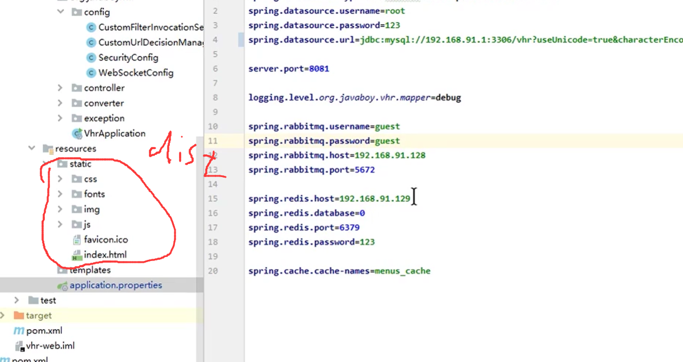This screenshot has height=362, width=683.
Task: Expand the fonts folder
Action: click(60, 194)
